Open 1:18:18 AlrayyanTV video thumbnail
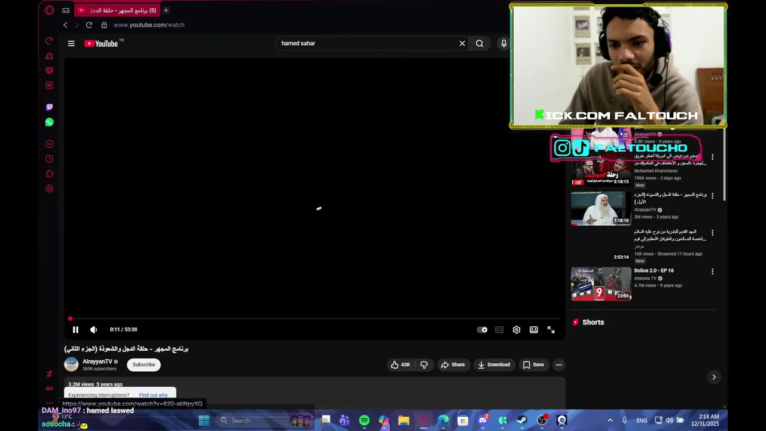Viewport: 766px width, 431px height. click(x=601, y=208)
